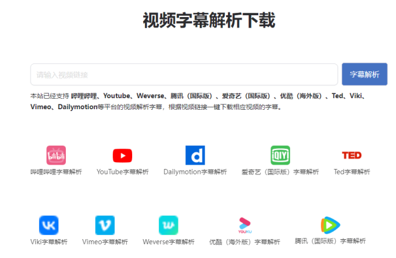Screen dimensions: 396x258
Task: Open the 优酷（海外版）字幕解析 link
Action: 245,242
